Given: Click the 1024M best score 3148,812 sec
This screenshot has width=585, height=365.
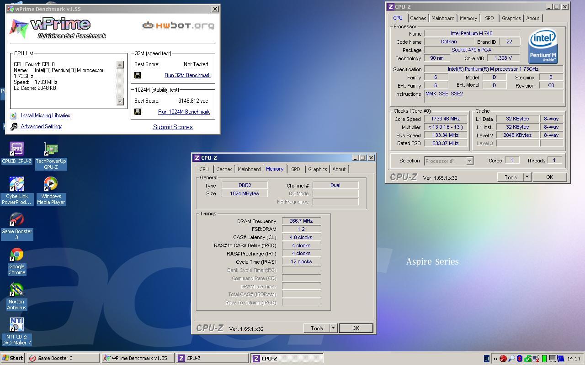Looking at the screenshot, I should point(193,101).
